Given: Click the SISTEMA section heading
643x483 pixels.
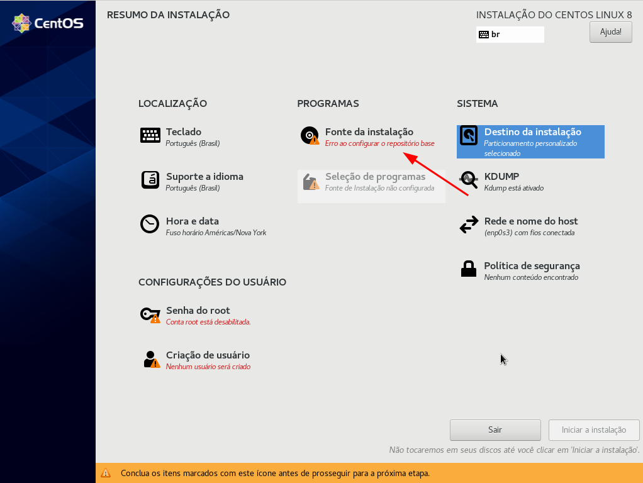Looking at the screenshot, I should pyautogui.click(x=478, y=103).
